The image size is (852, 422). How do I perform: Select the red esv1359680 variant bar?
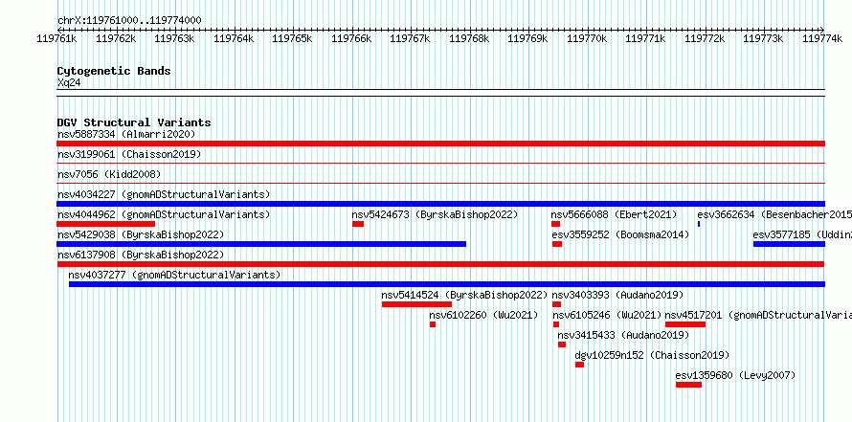coord(689,385)
